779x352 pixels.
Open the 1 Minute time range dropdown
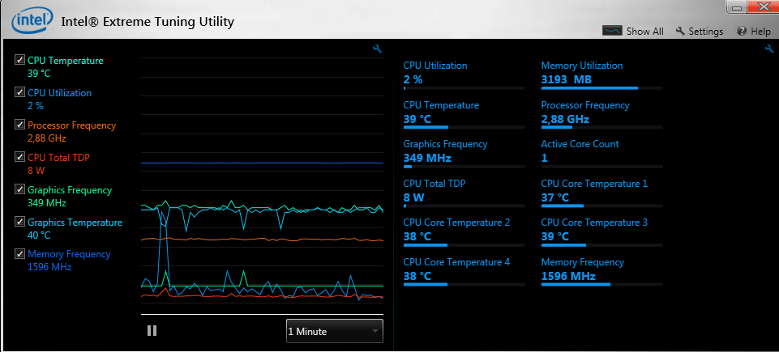point(334,331)
